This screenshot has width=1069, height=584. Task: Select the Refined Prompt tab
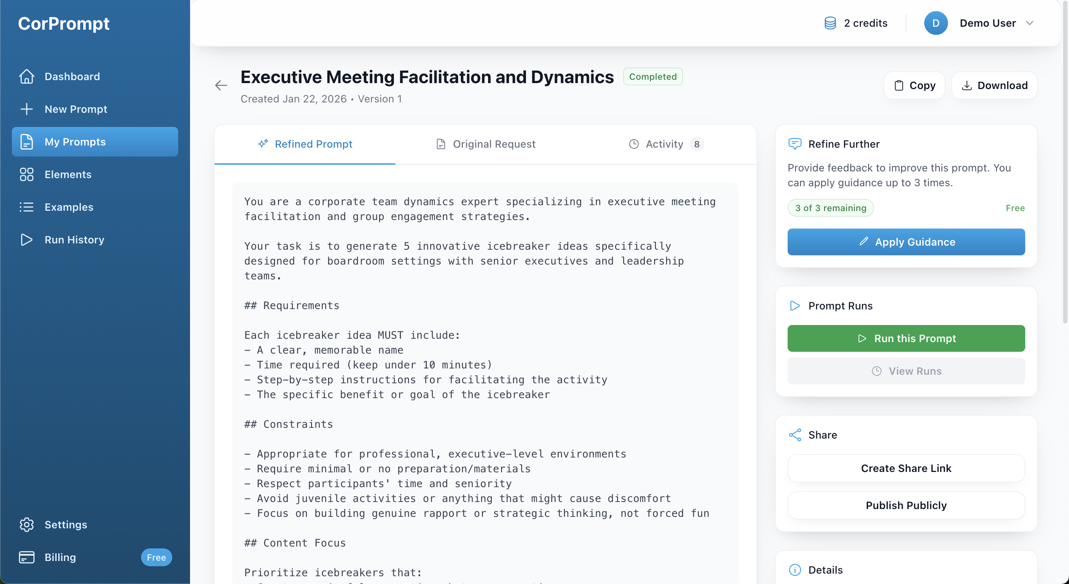click(305, 144)
